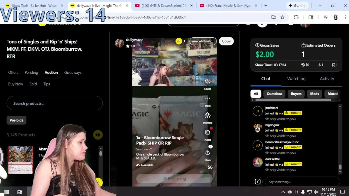
Task: Click jtmichael's JT avatar in chat
Action: click(258, 111)
